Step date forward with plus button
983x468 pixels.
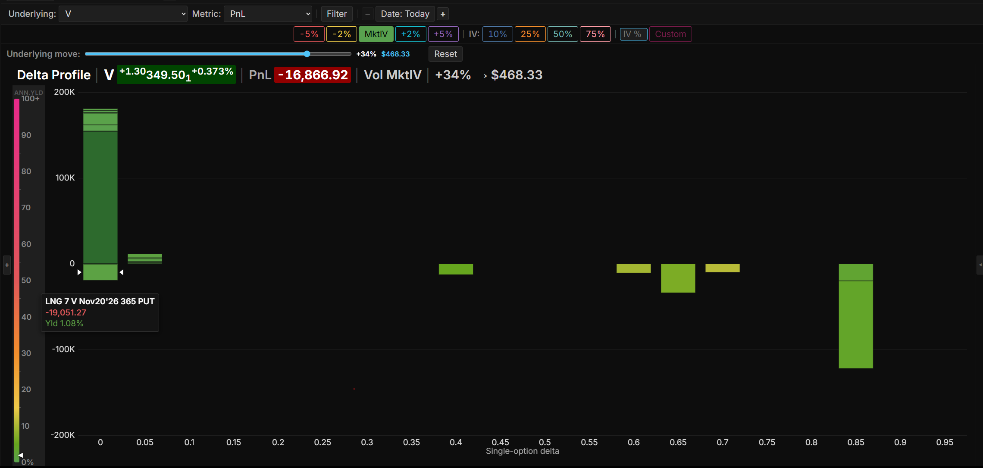[x=443, y=14]
